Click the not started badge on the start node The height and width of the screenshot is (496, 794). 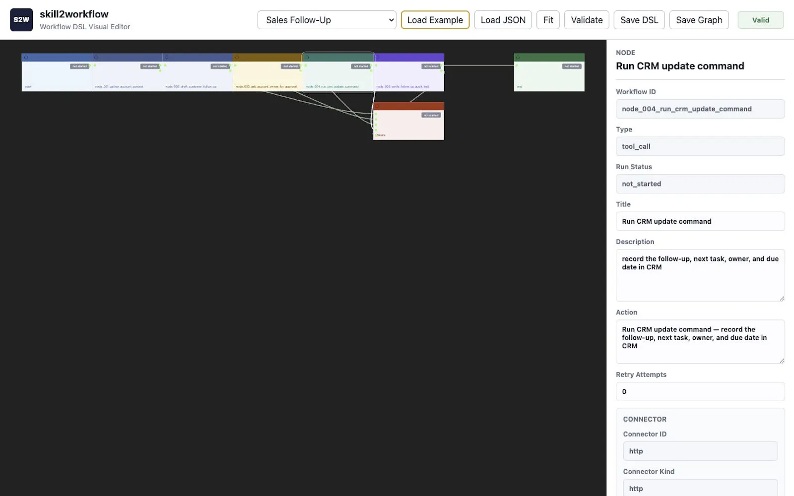tap(79, 66)
